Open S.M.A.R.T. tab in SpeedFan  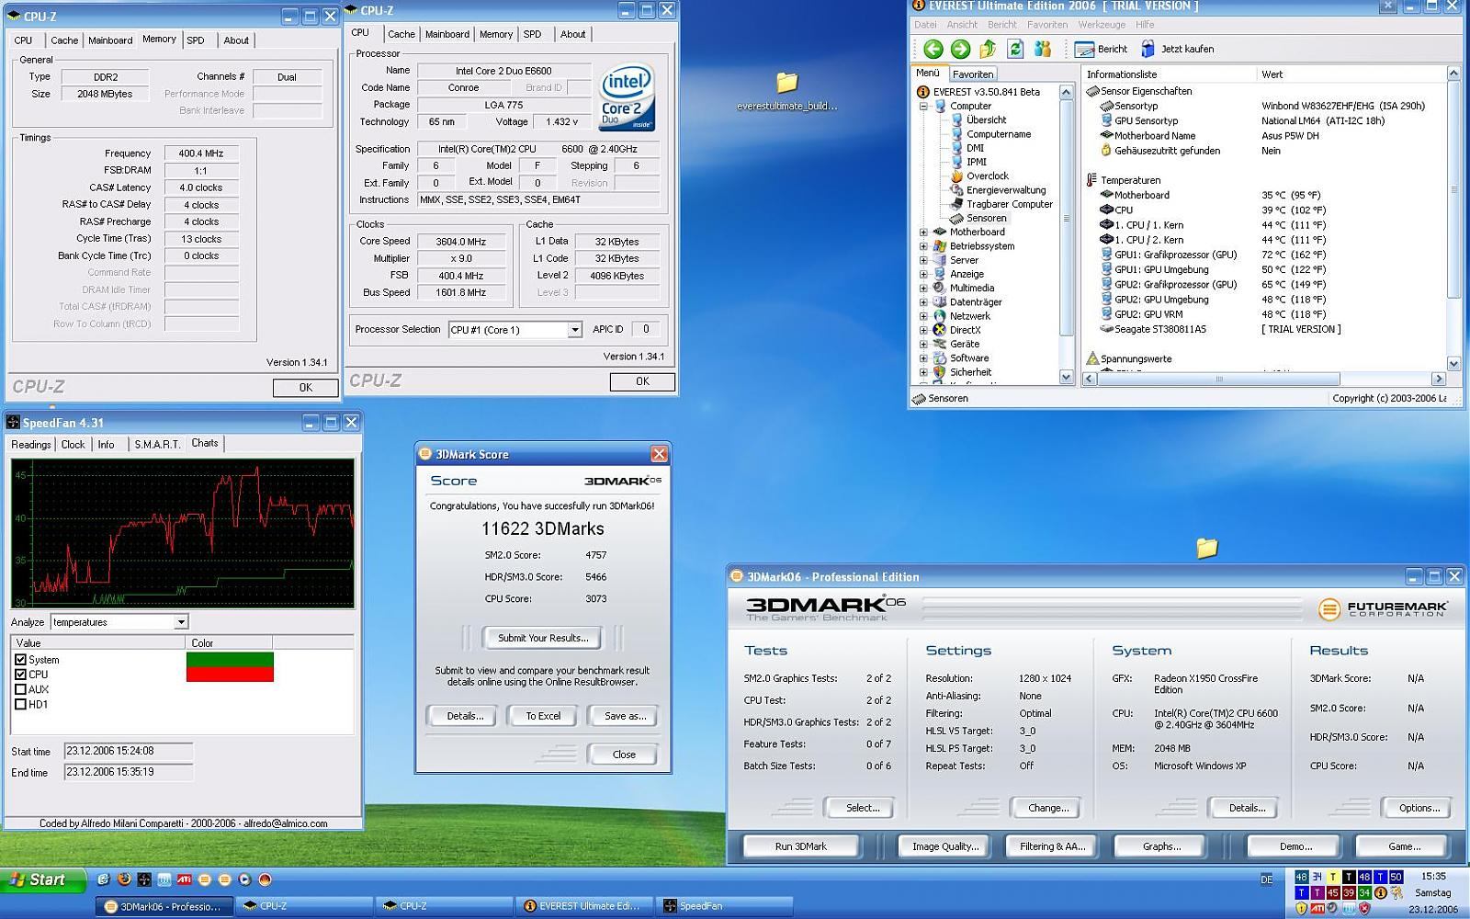[157, 445]
